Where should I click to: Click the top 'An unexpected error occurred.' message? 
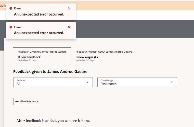coord(39,14)
